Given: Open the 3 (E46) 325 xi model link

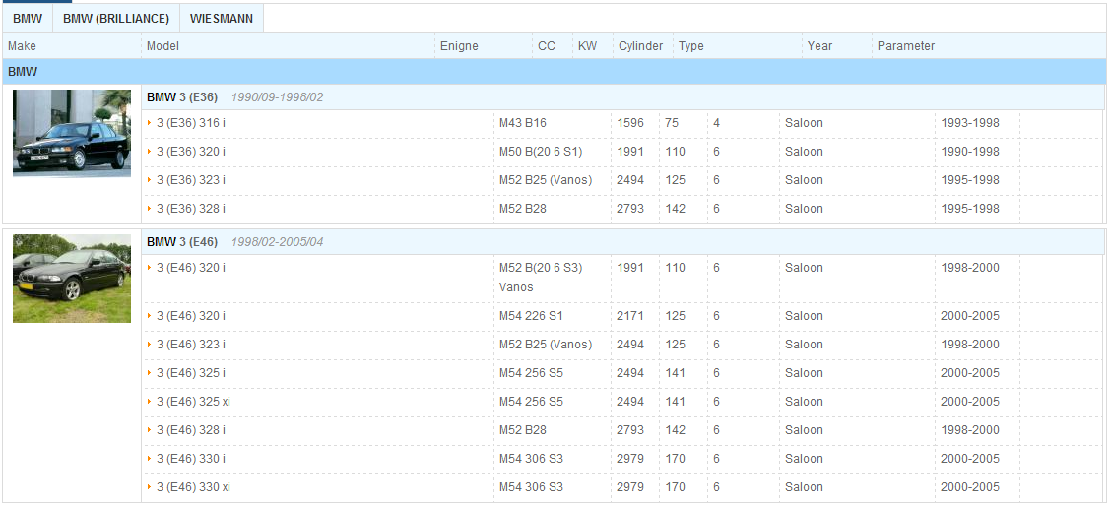Looking at the screenshot, I should (x=193, y=402).
